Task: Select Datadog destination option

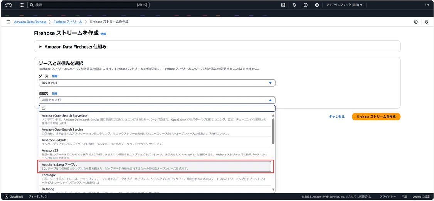Action: (x=155, y=190)
